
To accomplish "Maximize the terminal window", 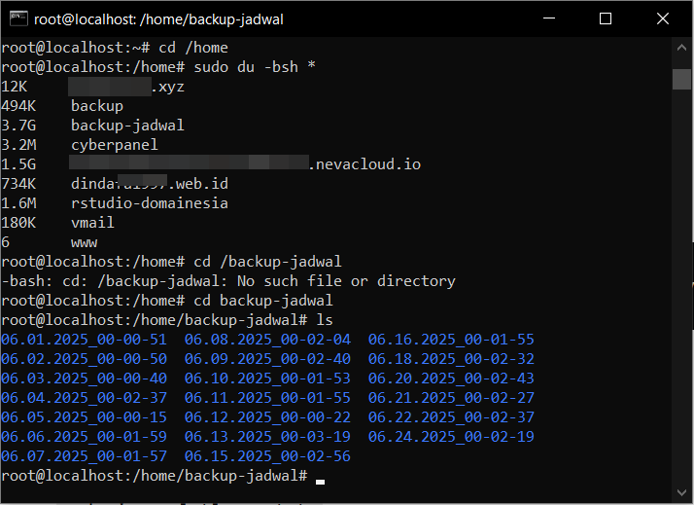I will [x=605, y=18].
